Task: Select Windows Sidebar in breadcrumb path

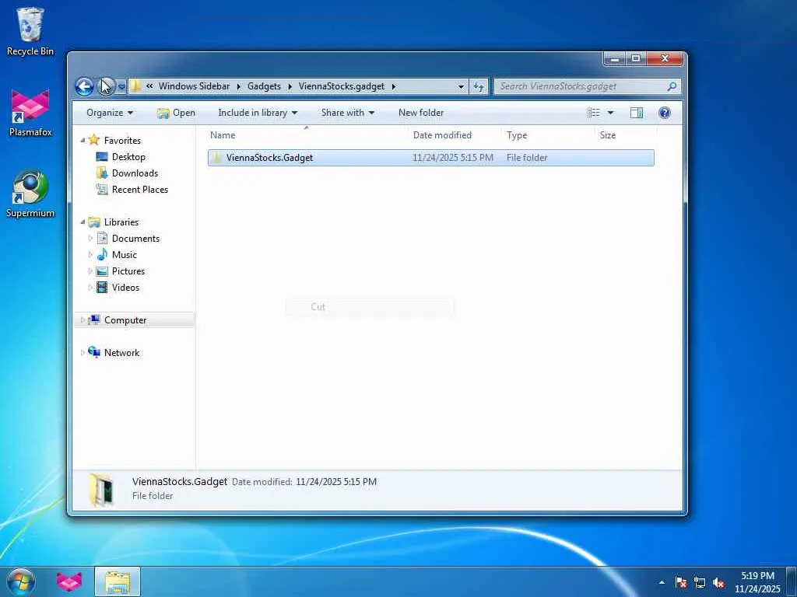Action: (194, 86)
